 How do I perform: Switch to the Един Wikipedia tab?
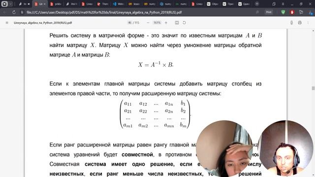coord(244,4)
